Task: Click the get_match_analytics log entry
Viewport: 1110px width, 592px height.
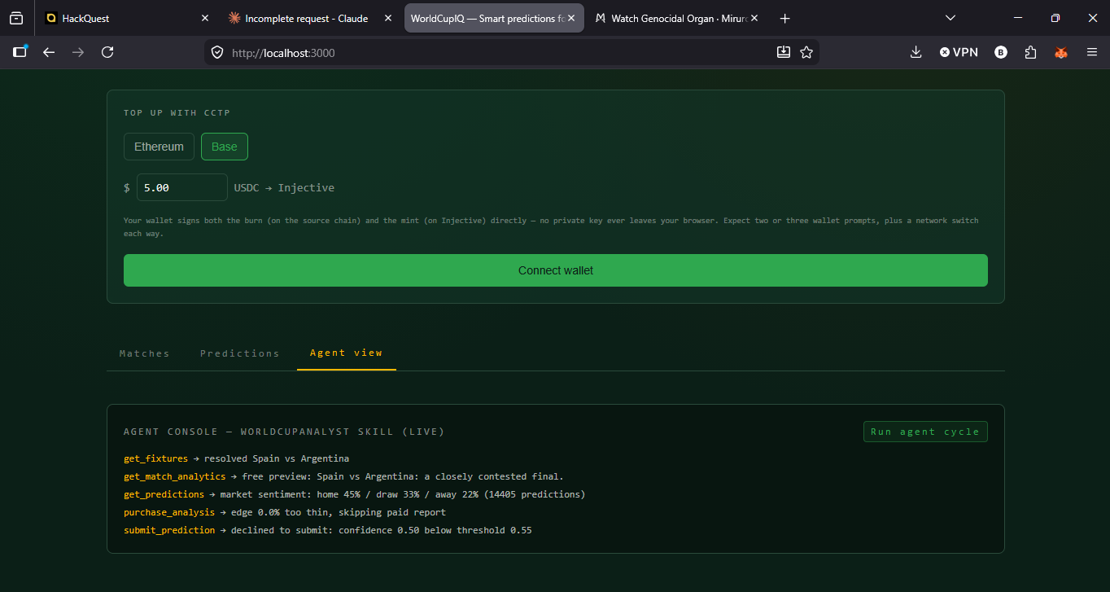Action: click(x=343, y=476)
